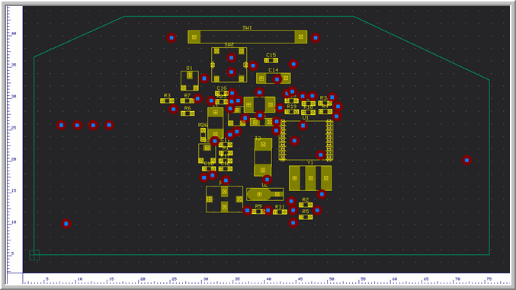Click the via right of SW1

point(316,38)
